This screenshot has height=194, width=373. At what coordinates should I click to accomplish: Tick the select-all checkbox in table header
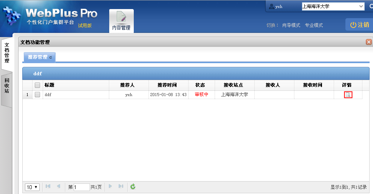pos(37,85)
